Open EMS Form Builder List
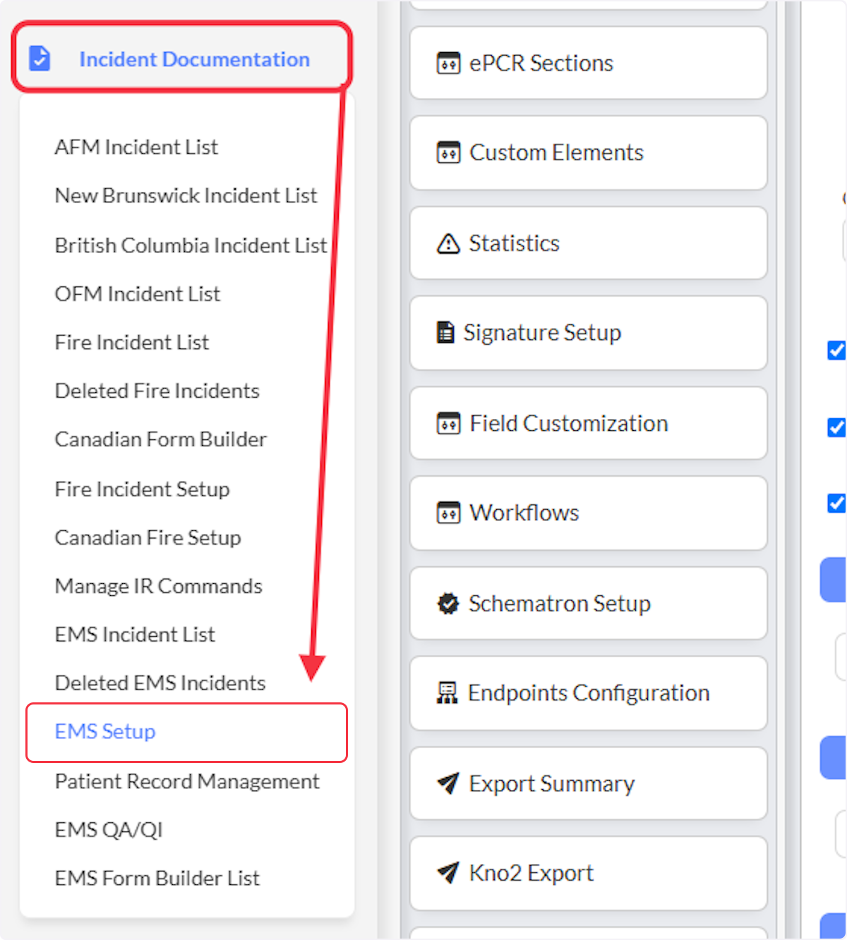Screen dimensions: 847x940 [x=157, y=878]
